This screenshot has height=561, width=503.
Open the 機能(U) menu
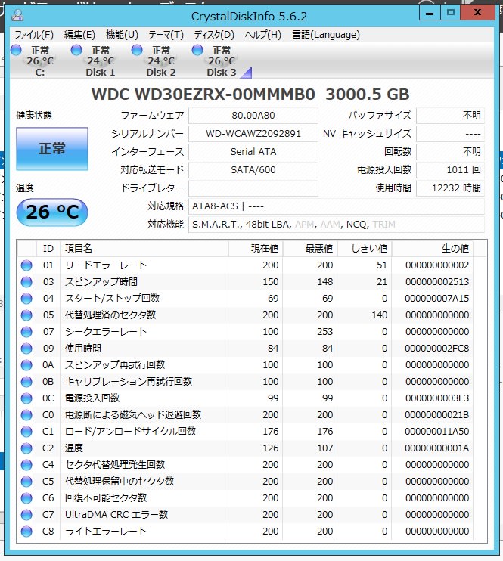pyautogui.click(x=122, y=35)
